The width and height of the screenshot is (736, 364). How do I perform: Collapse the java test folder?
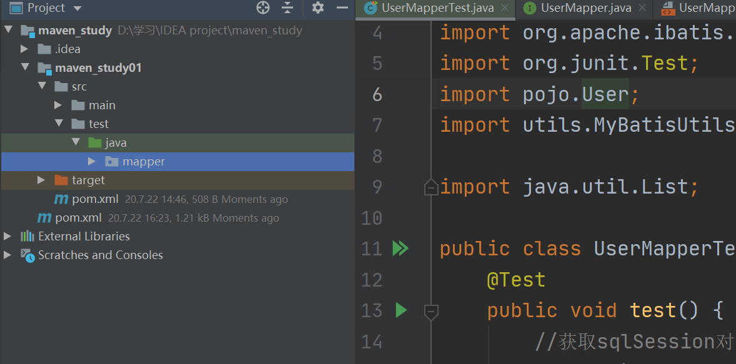(76, 143)
